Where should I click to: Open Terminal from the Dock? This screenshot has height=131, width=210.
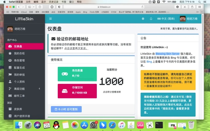pos(159,125)
